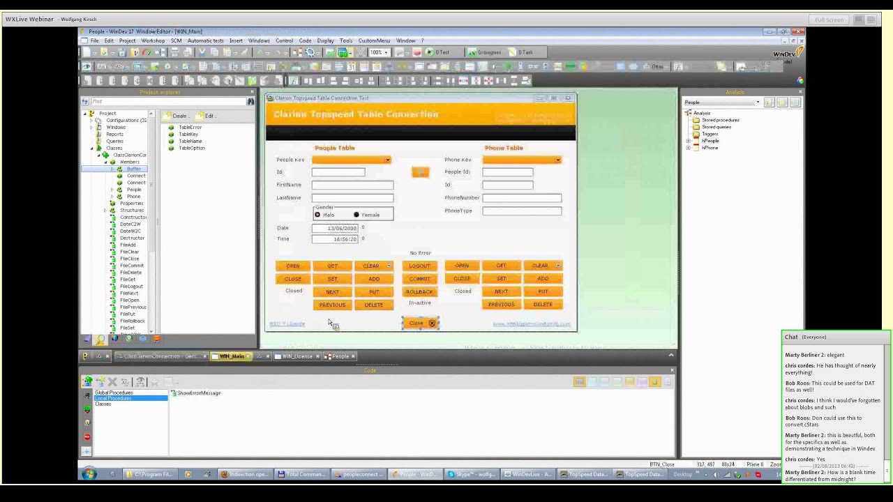Select TableOption in Project explorer list

pyautogui.click(x=191, y=149)
